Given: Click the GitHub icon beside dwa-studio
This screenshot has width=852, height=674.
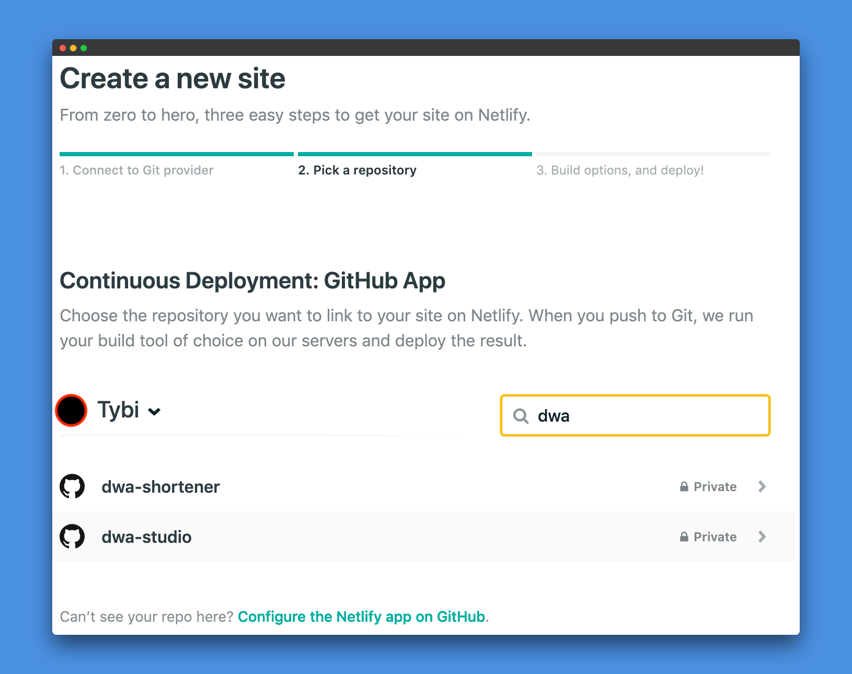Looking at the screenshot, I should coord(72,537).
